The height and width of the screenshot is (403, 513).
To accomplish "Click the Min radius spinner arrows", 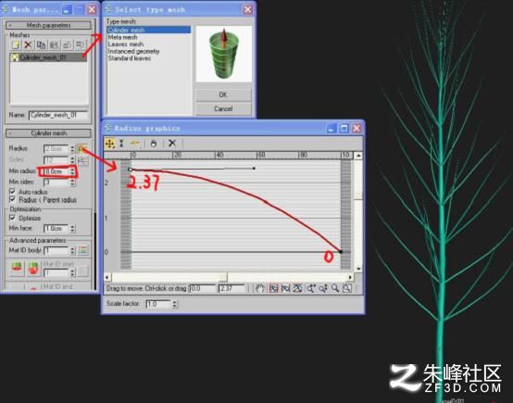I will click(72, 171).
